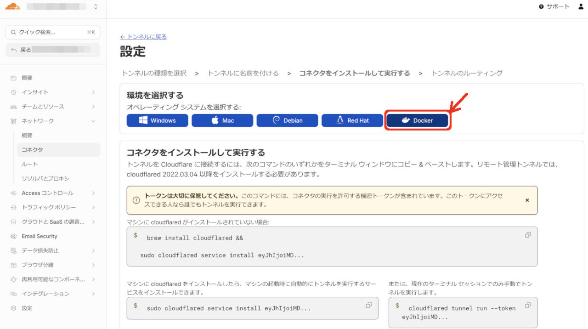The image size is (588, 329).
Task: Choose the Red Hat operating system button
Action: point(352,120)
